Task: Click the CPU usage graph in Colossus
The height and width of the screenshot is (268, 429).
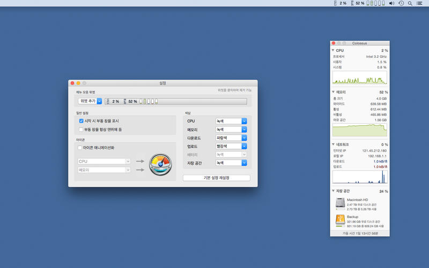Action: pos(360,78)
